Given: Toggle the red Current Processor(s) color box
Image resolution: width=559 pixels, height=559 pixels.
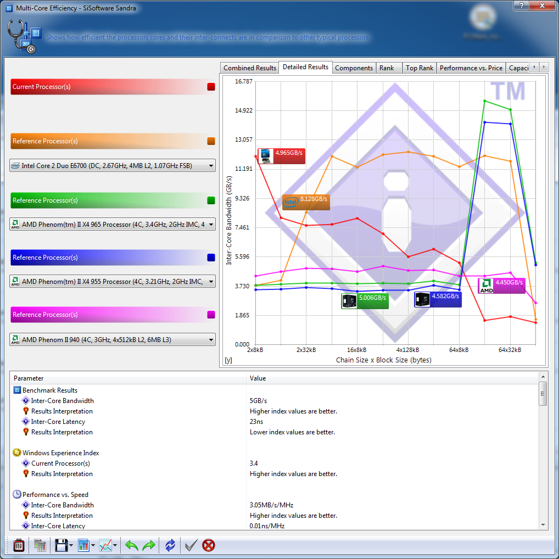Looking at the screenshot, I should (x=211, y=87).
